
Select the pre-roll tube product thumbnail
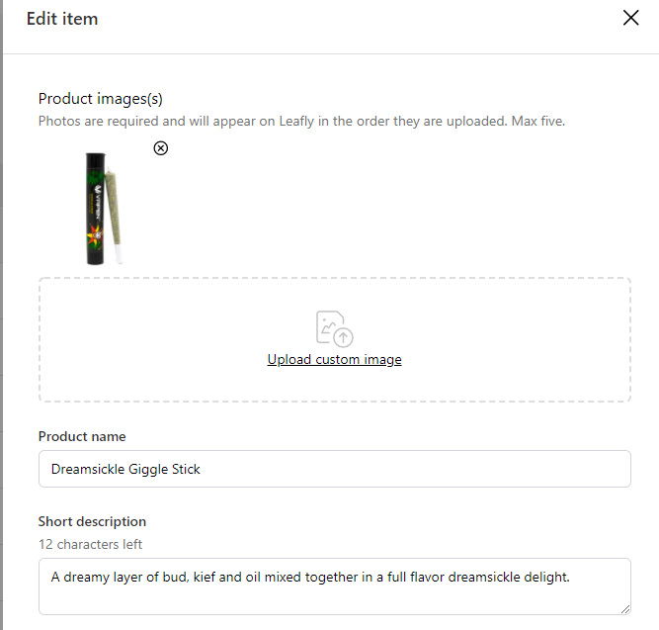coord(104,209)
